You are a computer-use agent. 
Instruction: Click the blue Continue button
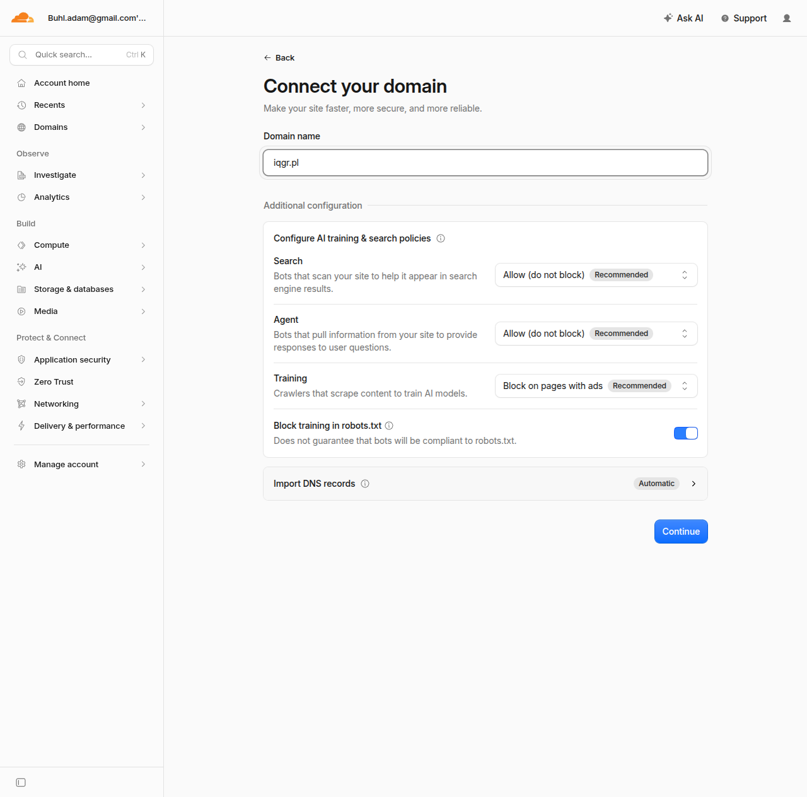(x=681, y=532)
